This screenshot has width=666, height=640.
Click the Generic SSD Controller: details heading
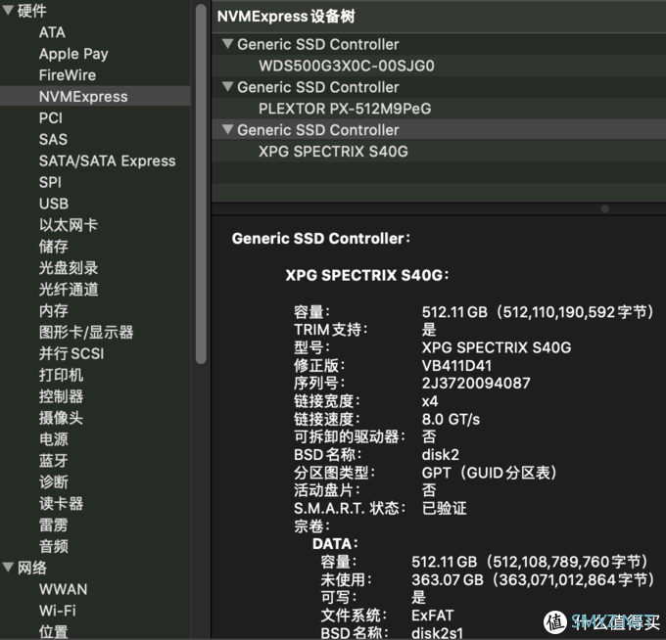(x=321, y=238)
